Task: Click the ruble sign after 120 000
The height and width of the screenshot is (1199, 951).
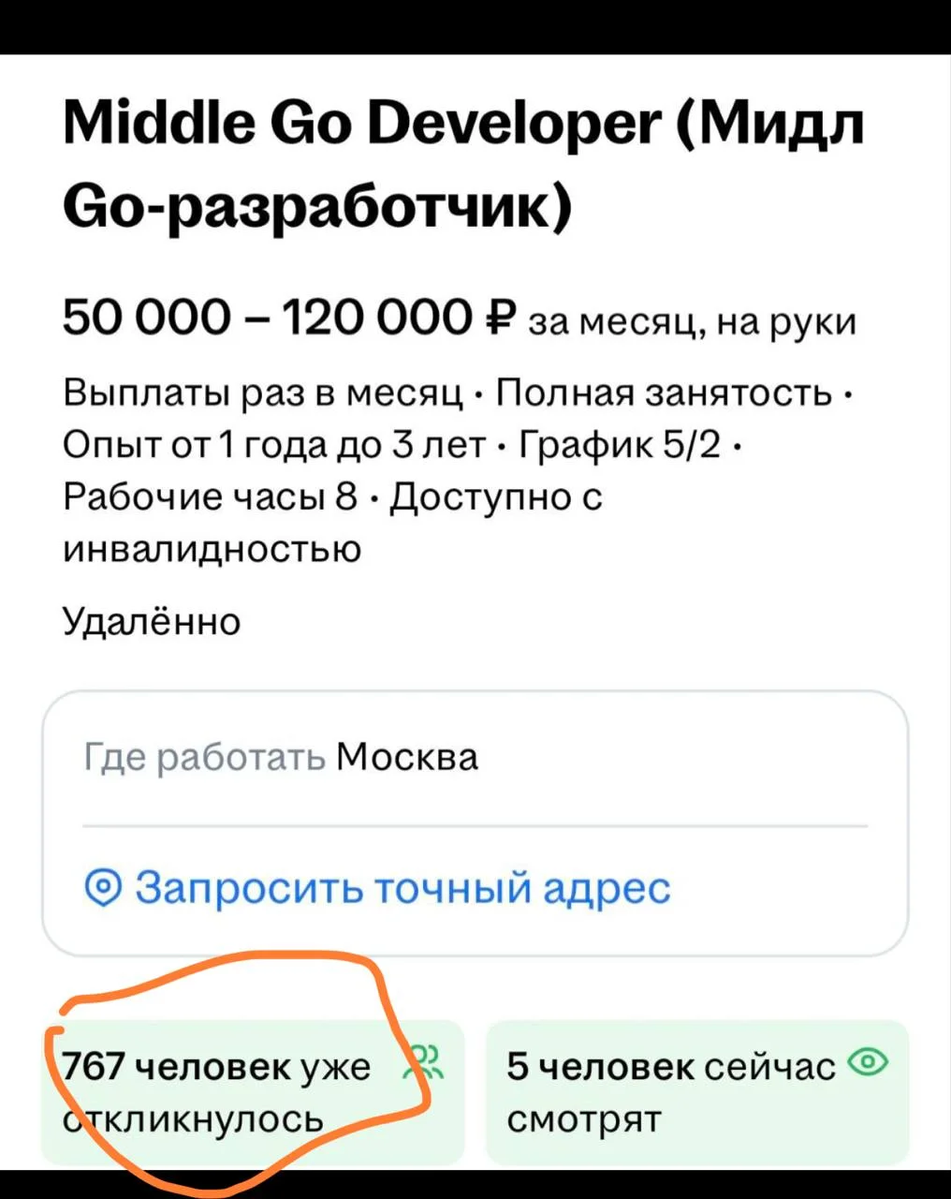Action: (x=503, y=318)
